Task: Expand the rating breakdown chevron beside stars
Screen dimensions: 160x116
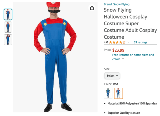Action: [x=128, y=42]
